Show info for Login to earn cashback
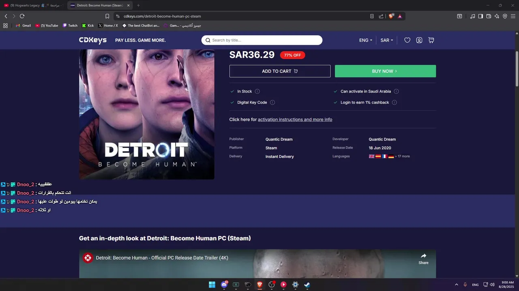Image resolution: width=519 pixels, height=291 pixels. 394,102
